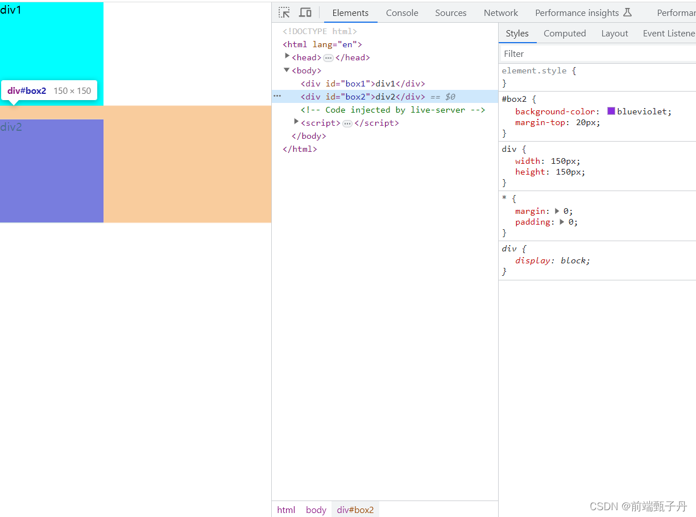Edit the background-color property name
696x517 pixels.
coord(555,111)
